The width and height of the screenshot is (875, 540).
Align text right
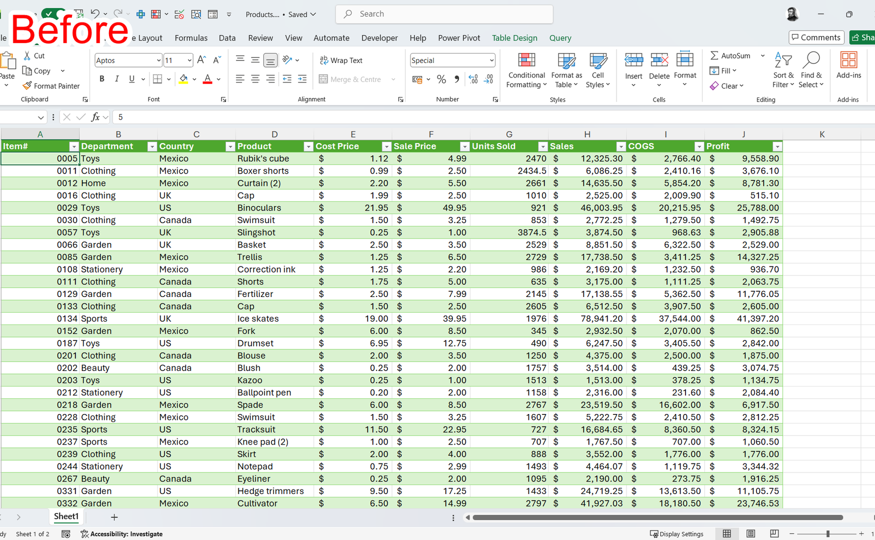270,79
